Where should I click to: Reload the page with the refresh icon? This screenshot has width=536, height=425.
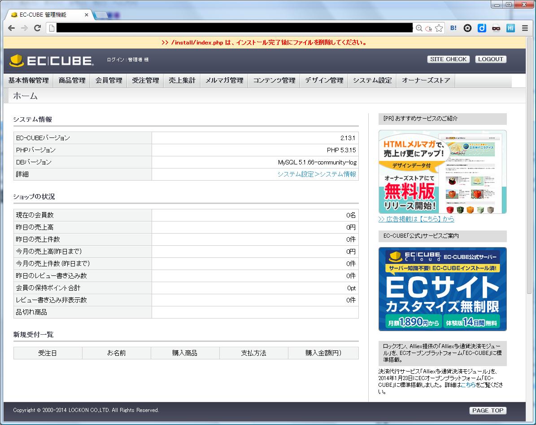tap(38, 28)
